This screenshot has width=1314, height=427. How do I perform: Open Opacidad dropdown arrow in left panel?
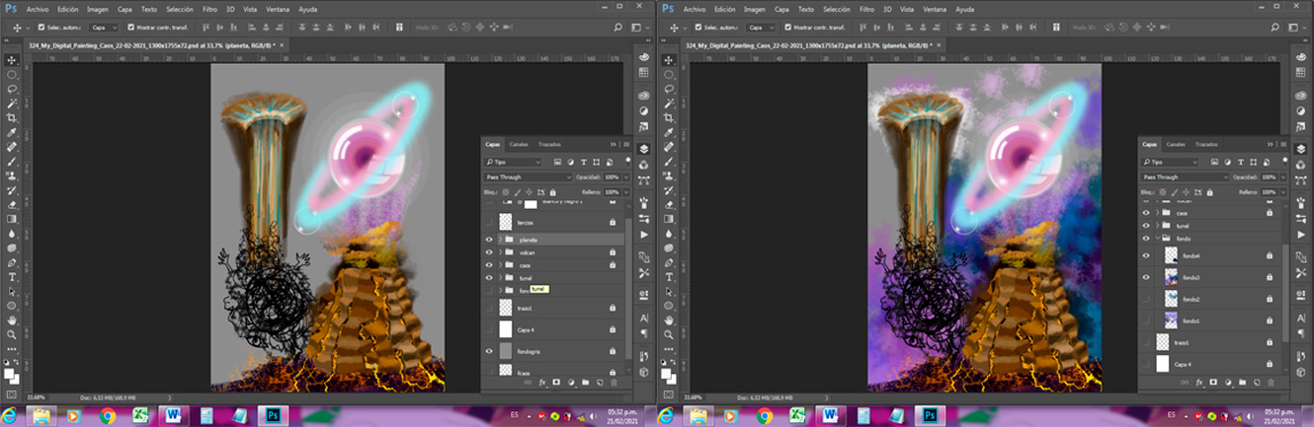(626, 177)
